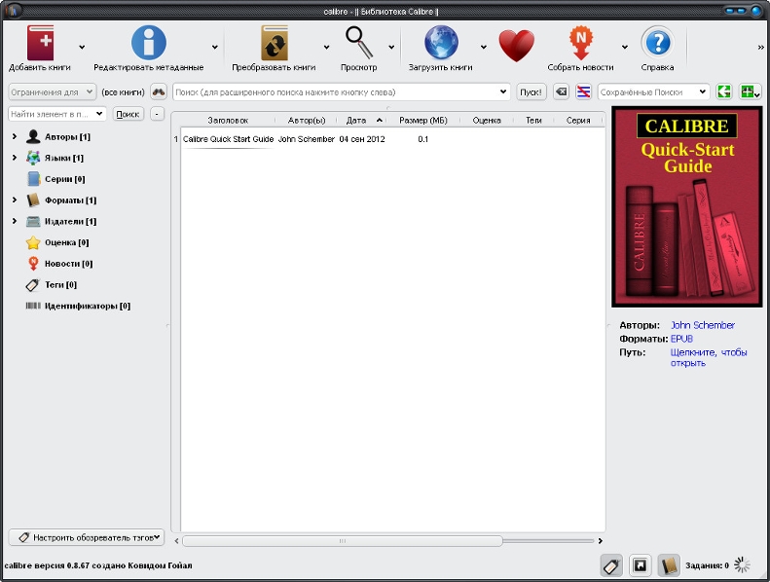770x582 pixels.
Task: Open the viewer with the magnifier icon
Action: pos(359,43)
